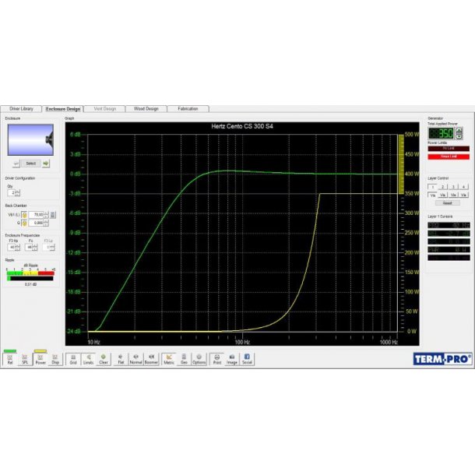The width and height of the screenshot is (475, 475).
Task: Select layer 1 in Layer Control
Action: pos(433,187)
